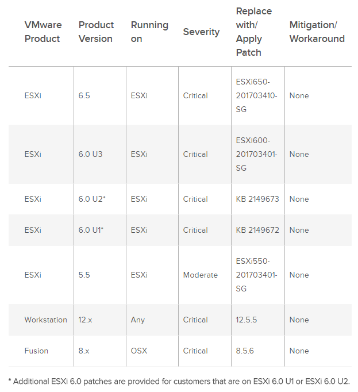Click the ESXi550-201703401-SG patch entry

(x=256, y=275)
